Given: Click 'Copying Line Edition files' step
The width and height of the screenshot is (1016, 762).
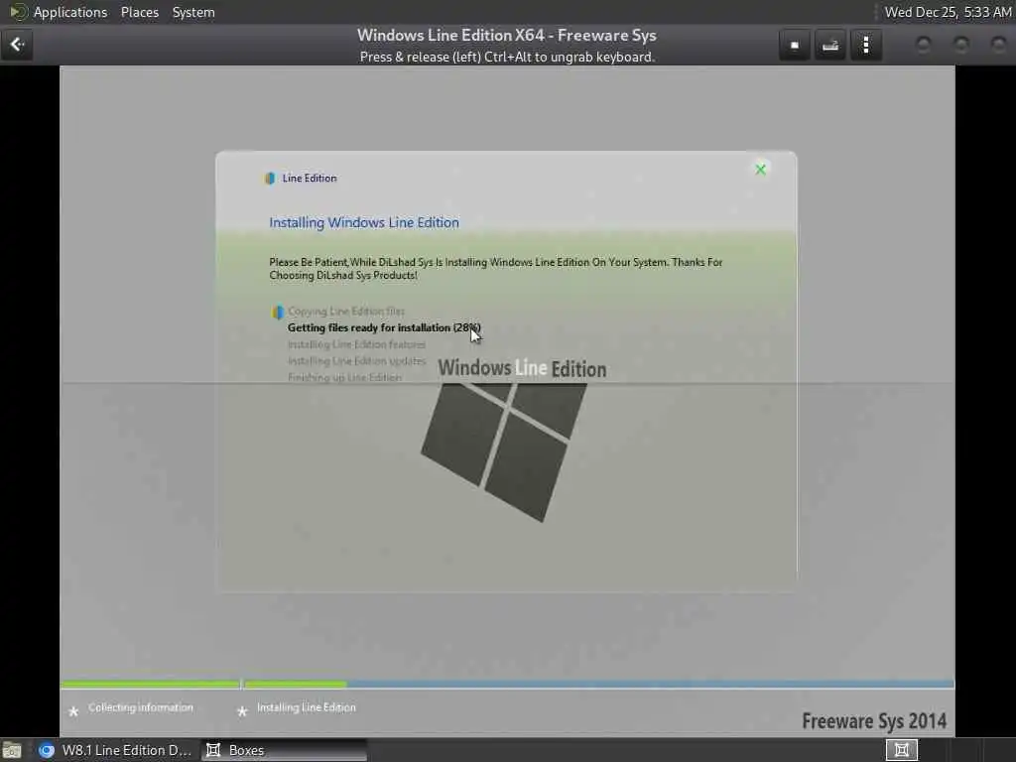Looking at the screenshot, I should click(x=346, y=312).
